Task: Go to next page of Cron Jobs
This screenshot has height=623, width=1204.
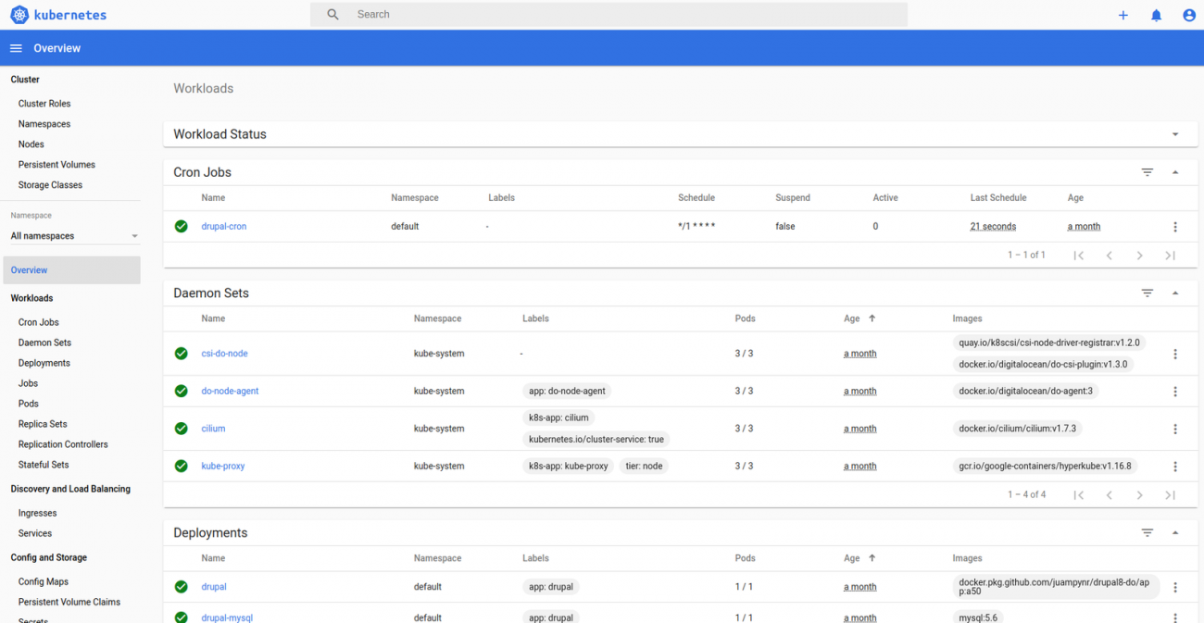Action: (x=1139, y=255)
